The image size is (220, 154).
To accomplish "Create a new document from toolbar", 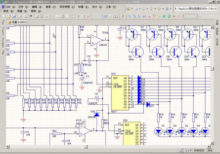I will click(x=4, y=16).
